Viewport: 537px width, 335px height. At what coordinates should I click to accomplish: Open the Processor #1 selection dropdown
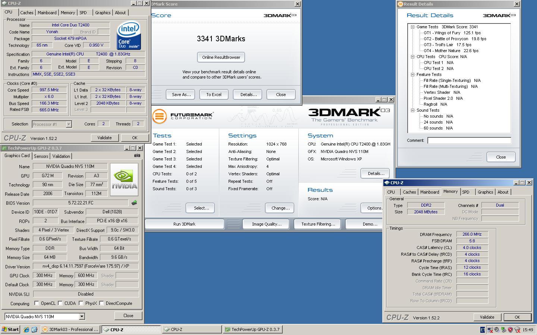(x=69, y=124)
